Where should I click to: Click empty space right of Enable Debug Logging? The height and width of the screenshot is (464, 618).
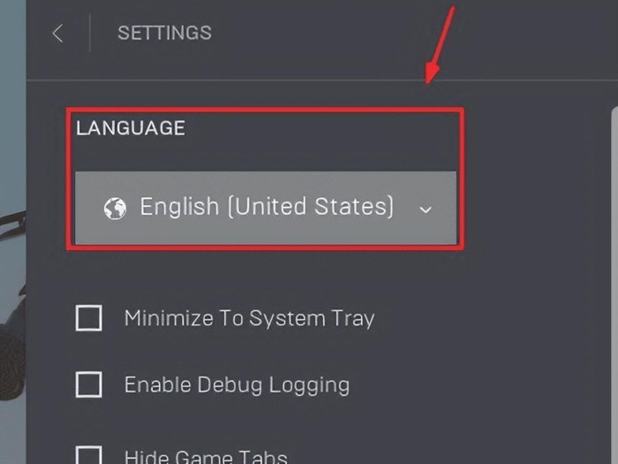[x=473, y=384]
